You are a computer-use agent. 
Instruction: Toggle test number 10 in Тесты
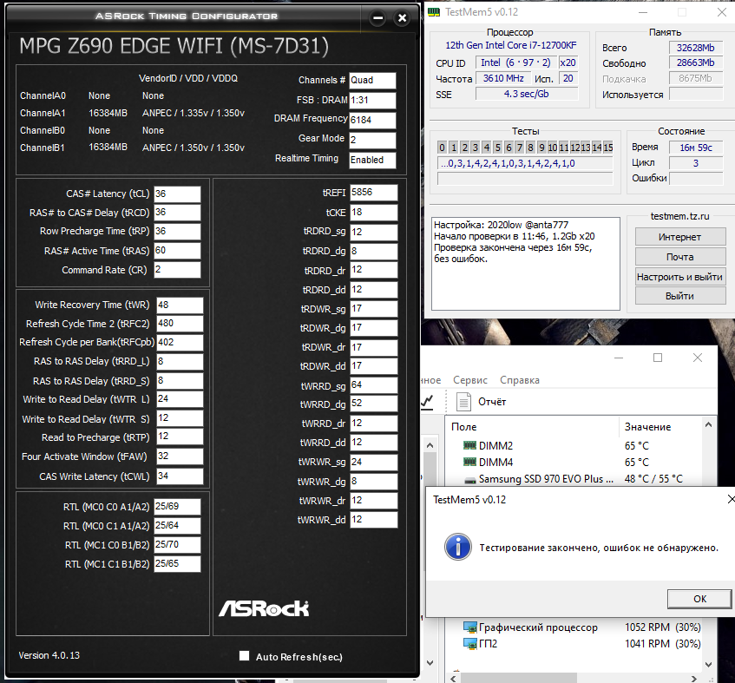point(553,148)
